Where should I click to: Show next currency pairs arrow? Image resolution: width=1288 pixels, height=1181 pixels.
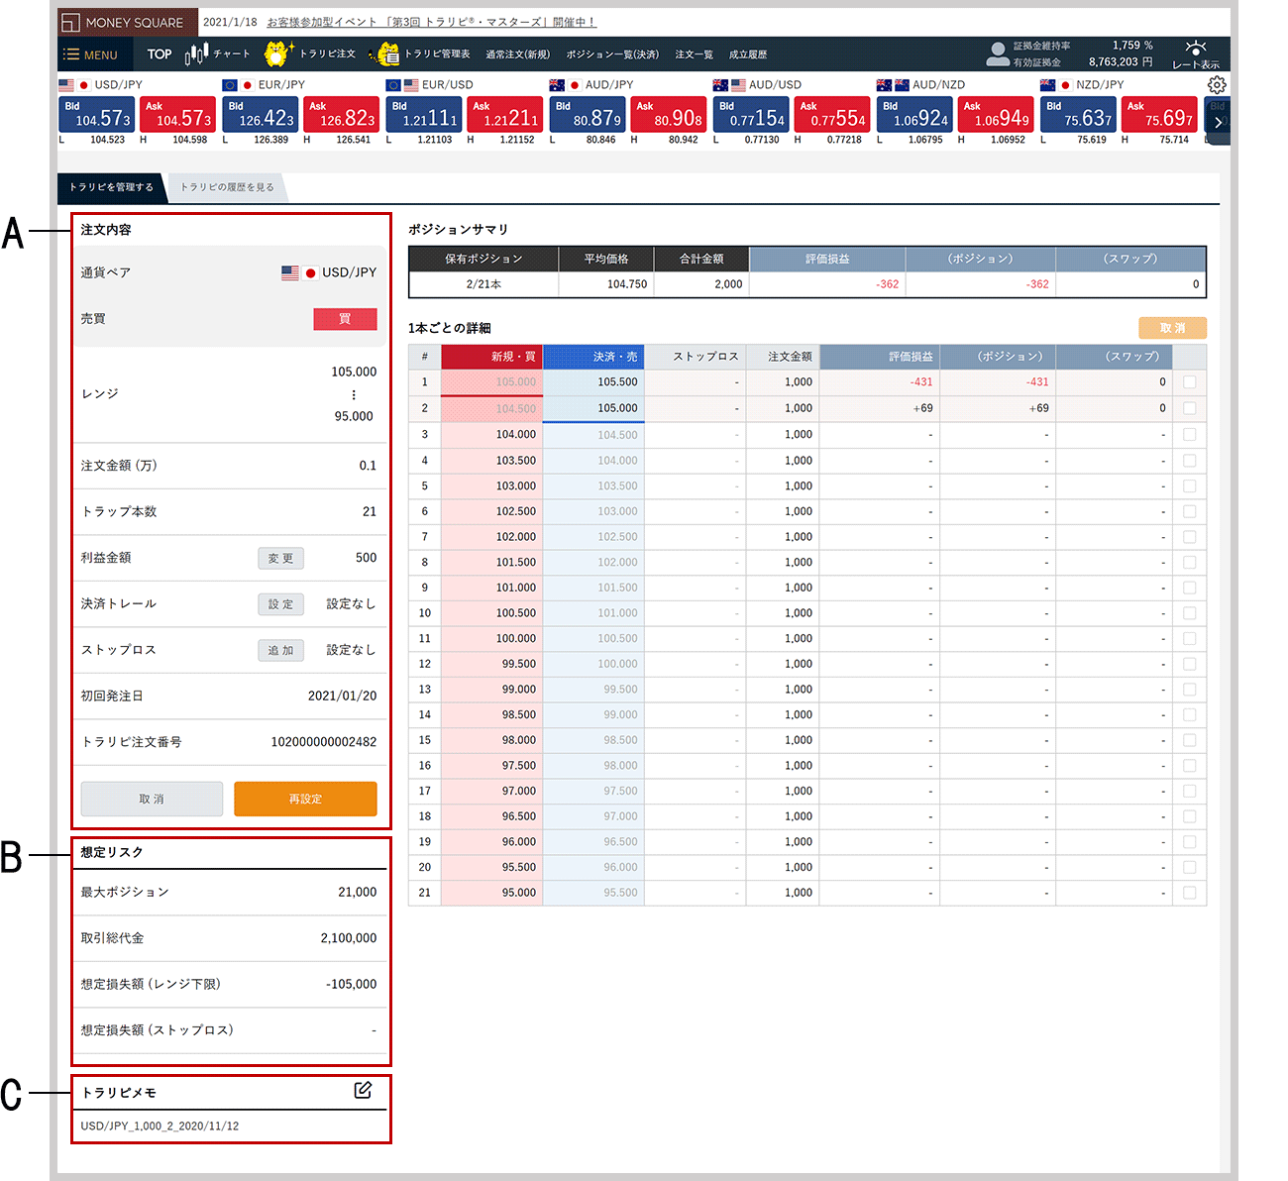[1218, 122]
